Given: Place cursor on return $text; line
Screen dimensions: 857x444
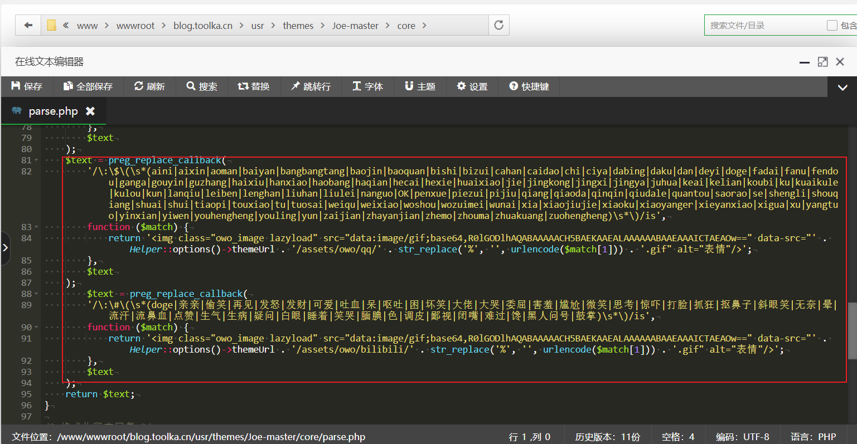Looking at the screenshot, I should [100, 394].
